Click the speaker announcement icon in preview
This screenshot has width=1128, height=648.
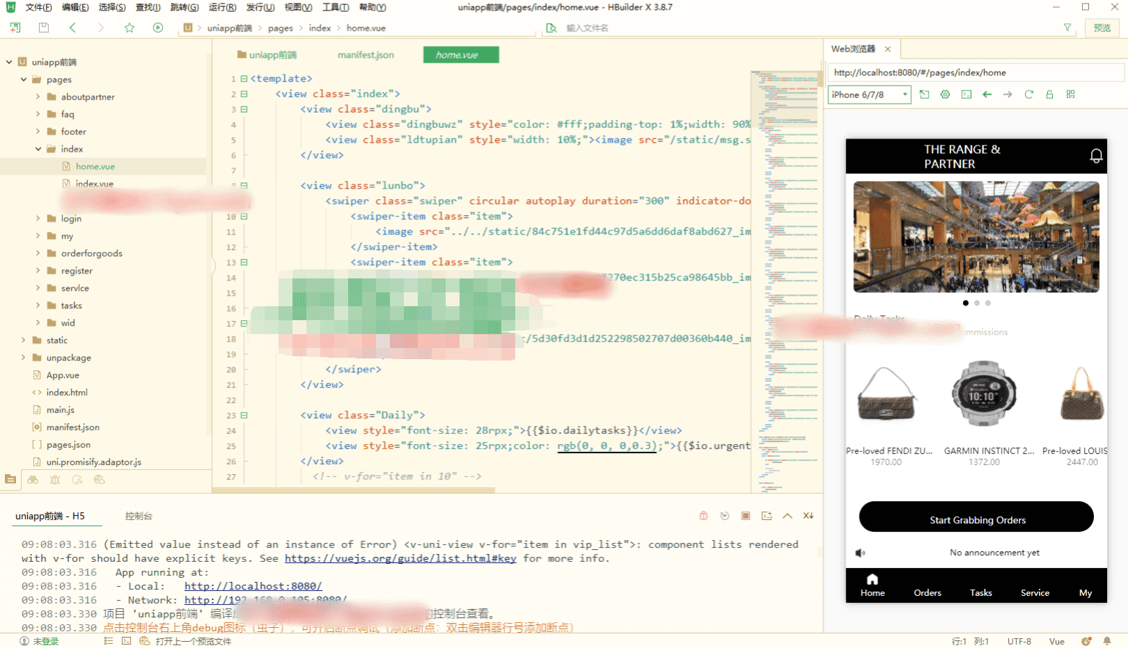[861, 553]
